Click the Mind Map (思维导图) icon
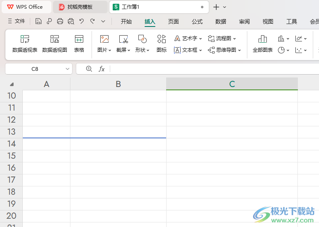 click(x=211, y=50)
